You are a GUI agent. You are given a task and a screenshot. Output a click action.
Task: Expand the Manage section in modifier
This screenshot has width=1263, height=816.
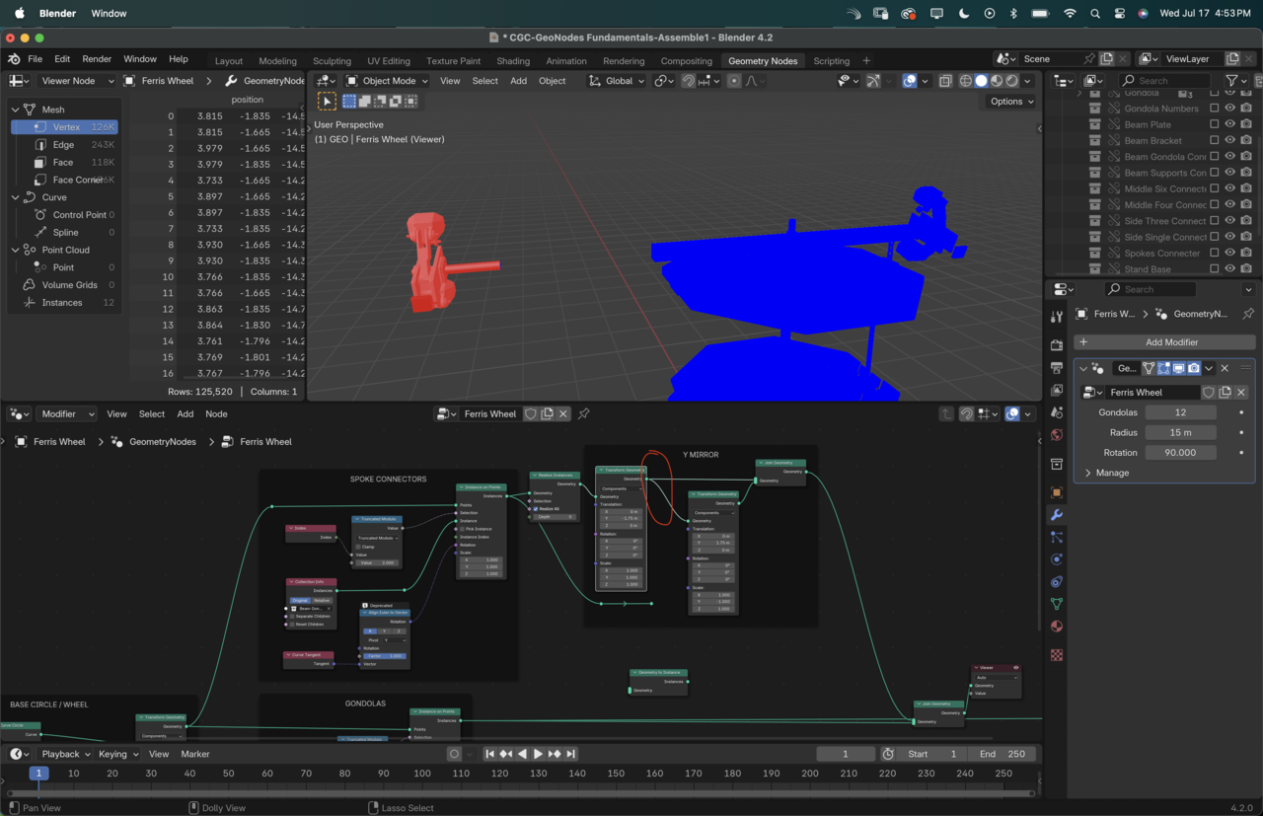tap(1106, 473)
